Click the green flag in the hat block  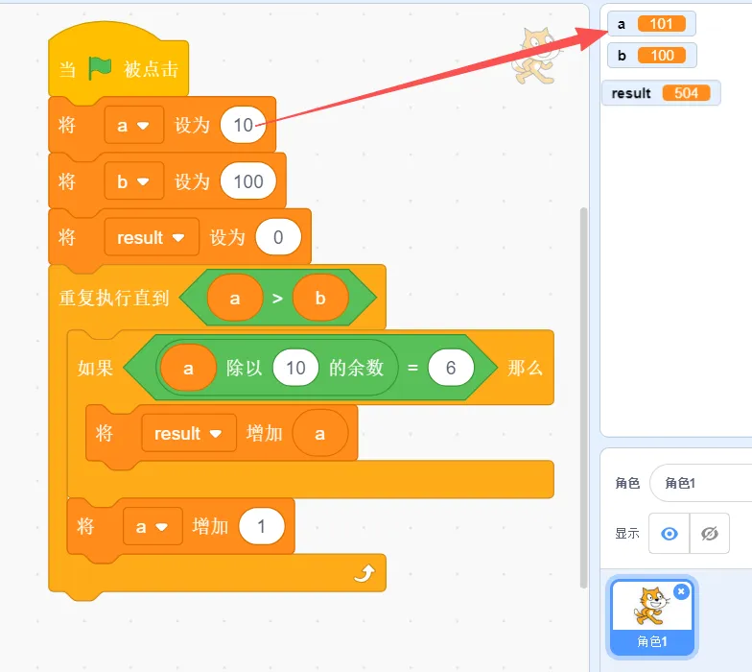point(100,68)
